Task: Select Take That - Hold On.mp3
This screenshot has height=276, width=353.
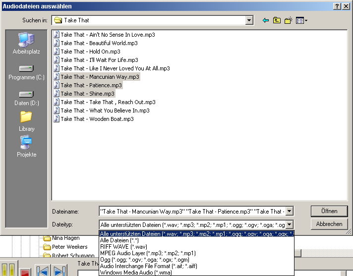Action: point(87,52)
